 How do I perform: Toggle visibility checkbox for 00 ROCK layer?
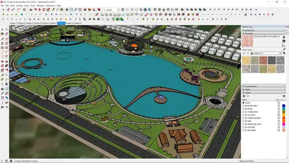pyautogui.click(x=279, y=109)
